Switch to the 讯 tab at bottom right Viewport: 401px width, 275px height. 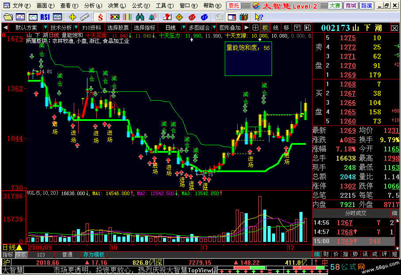[x=365, y=254]
